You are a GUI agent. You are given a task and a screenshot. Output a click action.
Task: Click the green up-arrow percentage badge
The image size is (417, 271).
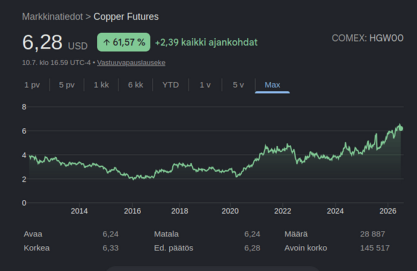[124, 42]
